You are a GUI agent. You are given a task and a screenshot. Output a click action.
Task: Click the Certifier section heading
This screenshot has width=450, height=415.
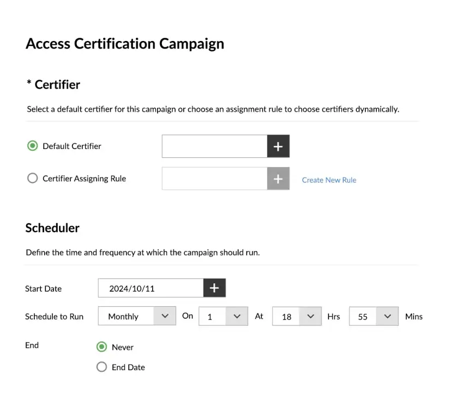click(x=53, y=85)
